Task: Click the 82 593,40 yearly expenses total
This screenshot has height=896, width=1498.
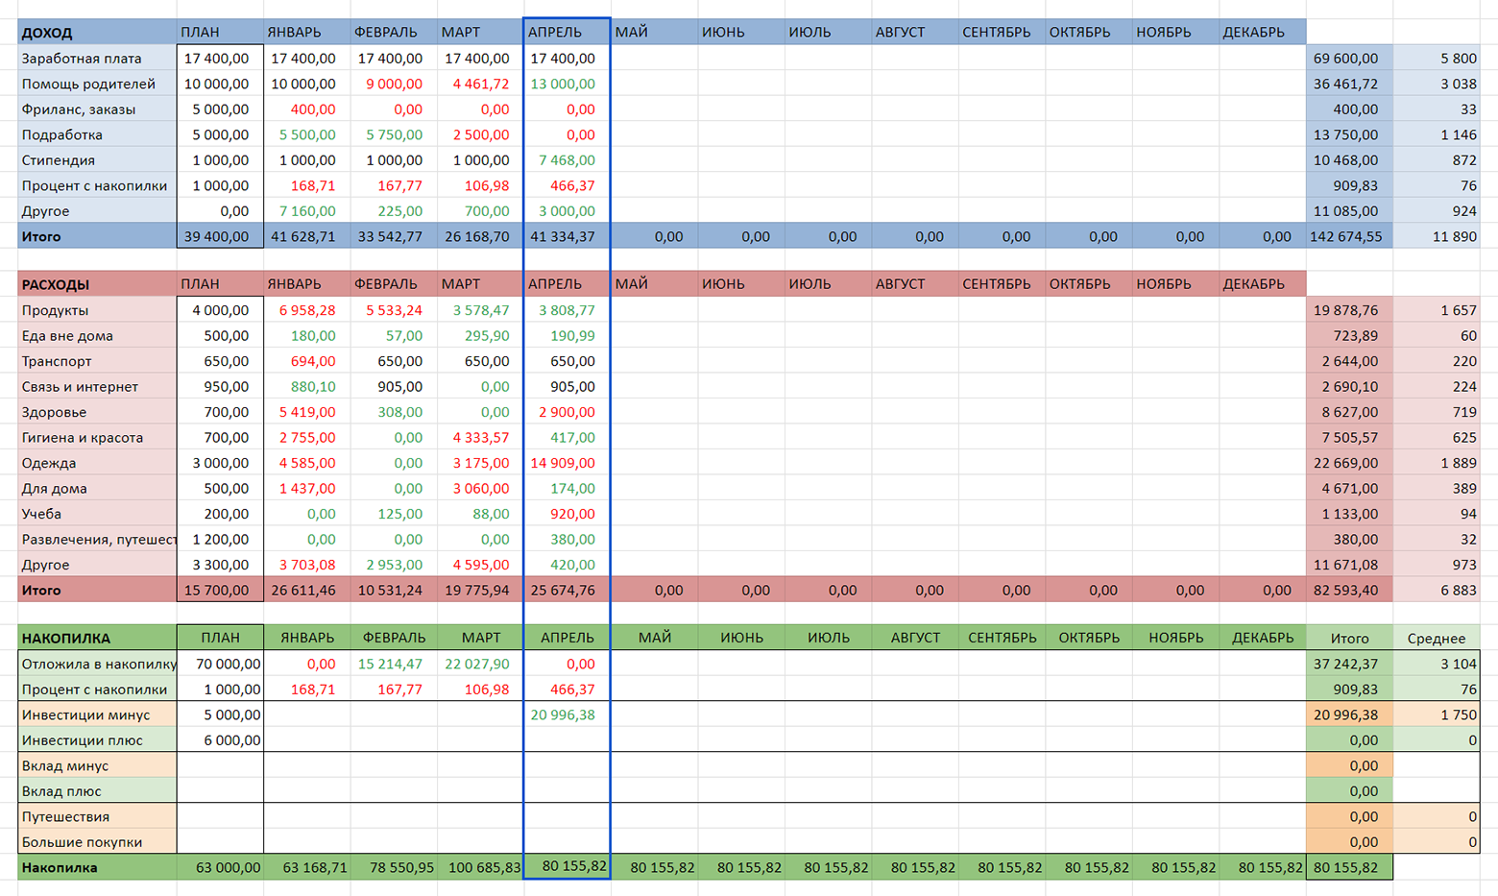Action: point(1349,591)
